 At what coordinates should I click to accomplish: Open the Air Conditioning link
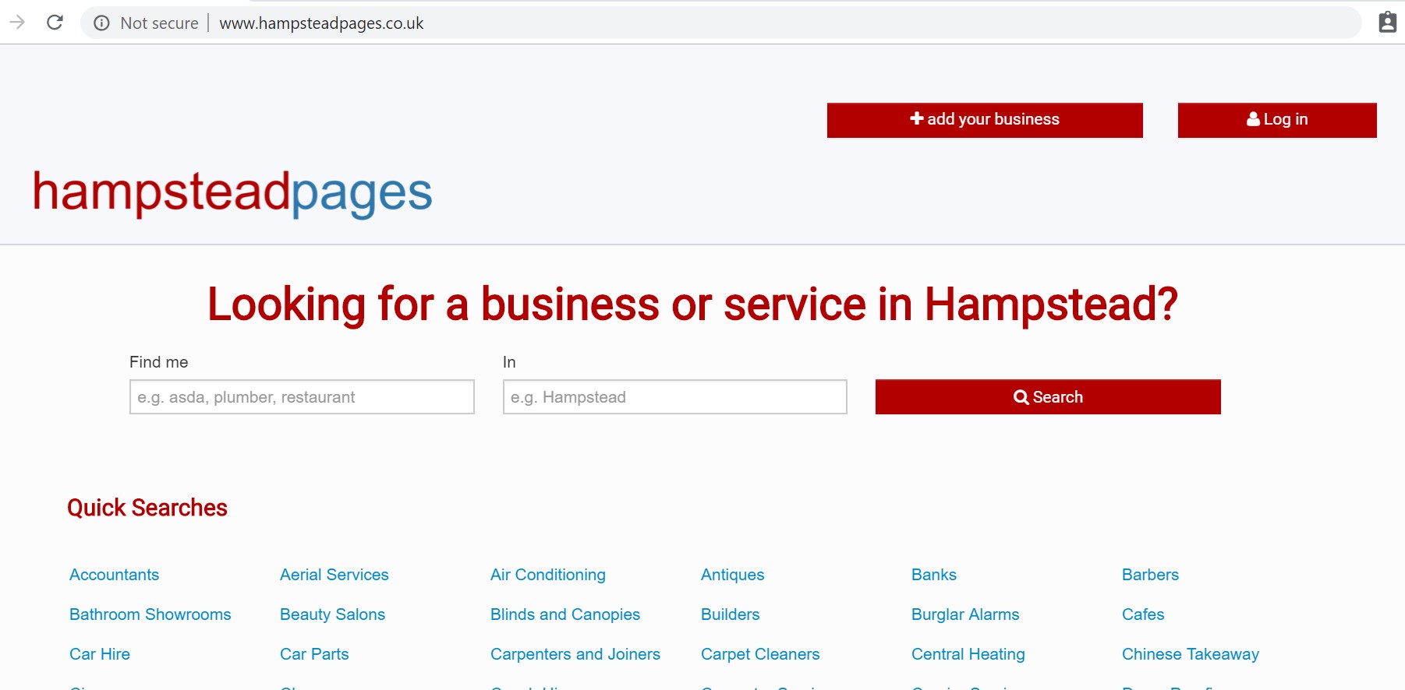point(548,575)
